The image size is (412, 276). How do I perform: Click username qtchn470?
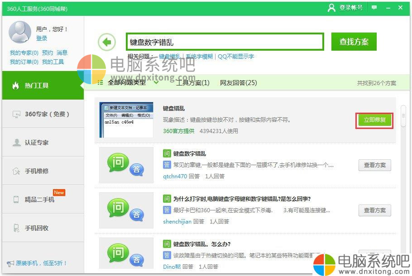175,176
